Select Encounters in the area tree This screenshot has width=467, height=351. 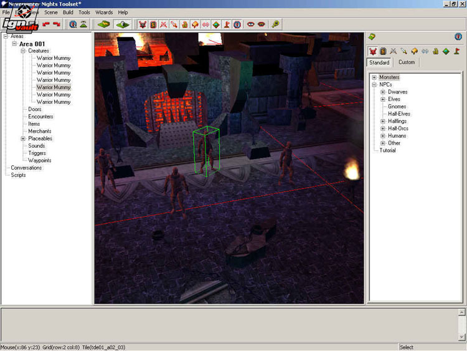[40, 117]
